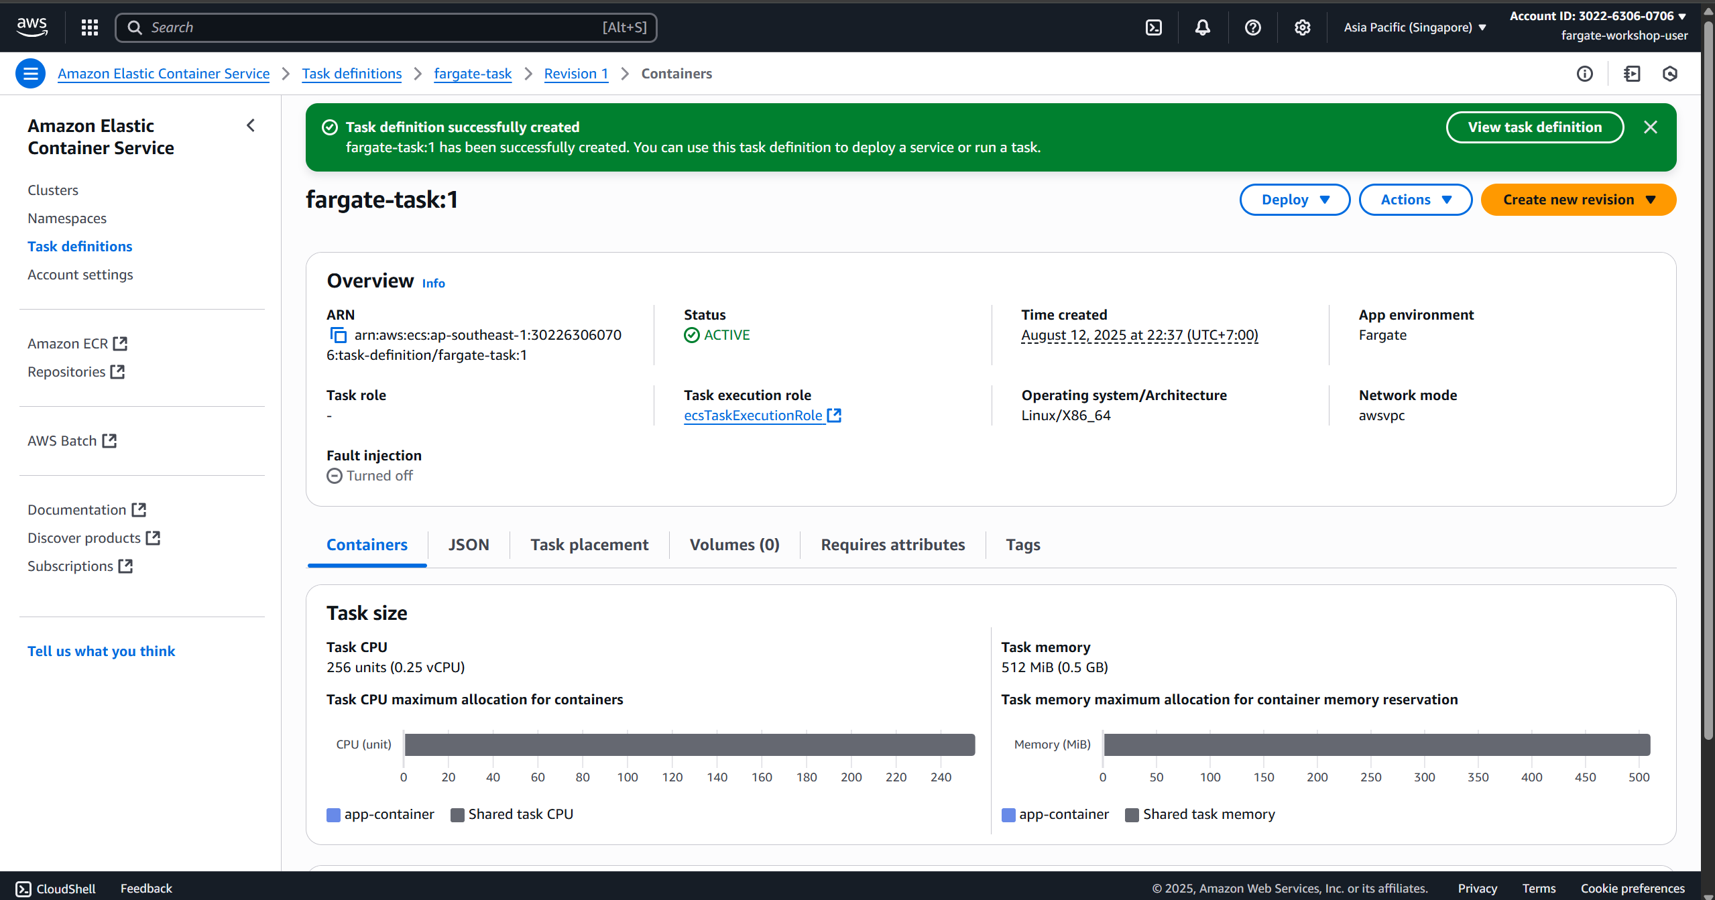Click external link icon beside Repositories

[x=117, y=372]
